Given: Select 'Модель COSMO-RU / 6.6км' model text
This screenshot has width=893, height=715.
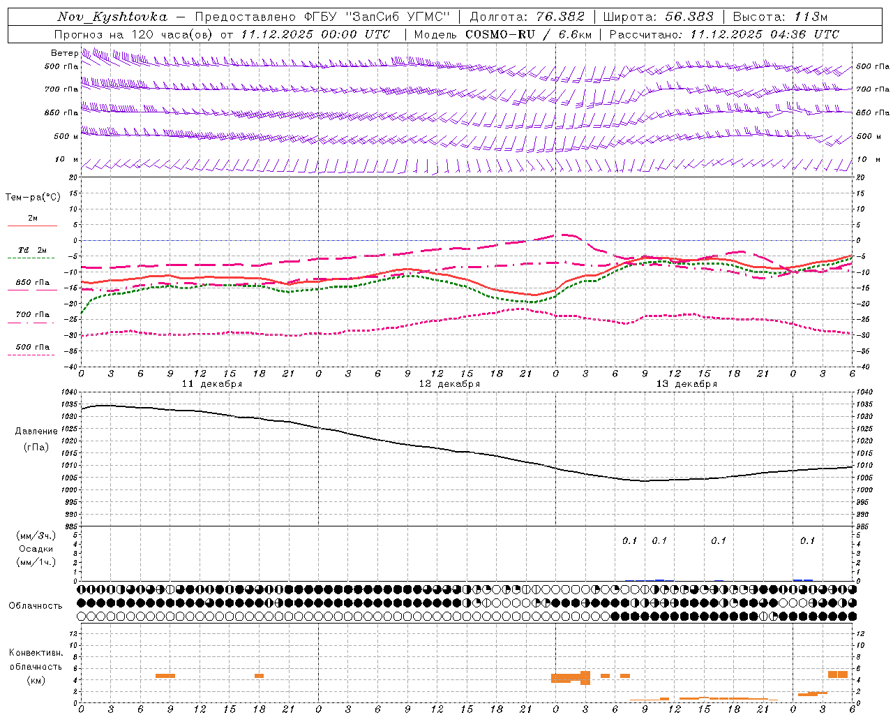Looking at the screenshot, I should [x=502, y=34].
